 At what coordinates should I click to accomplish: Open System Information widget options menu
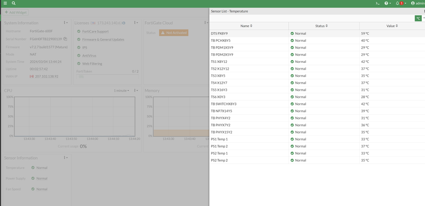(x=65, y=23)
